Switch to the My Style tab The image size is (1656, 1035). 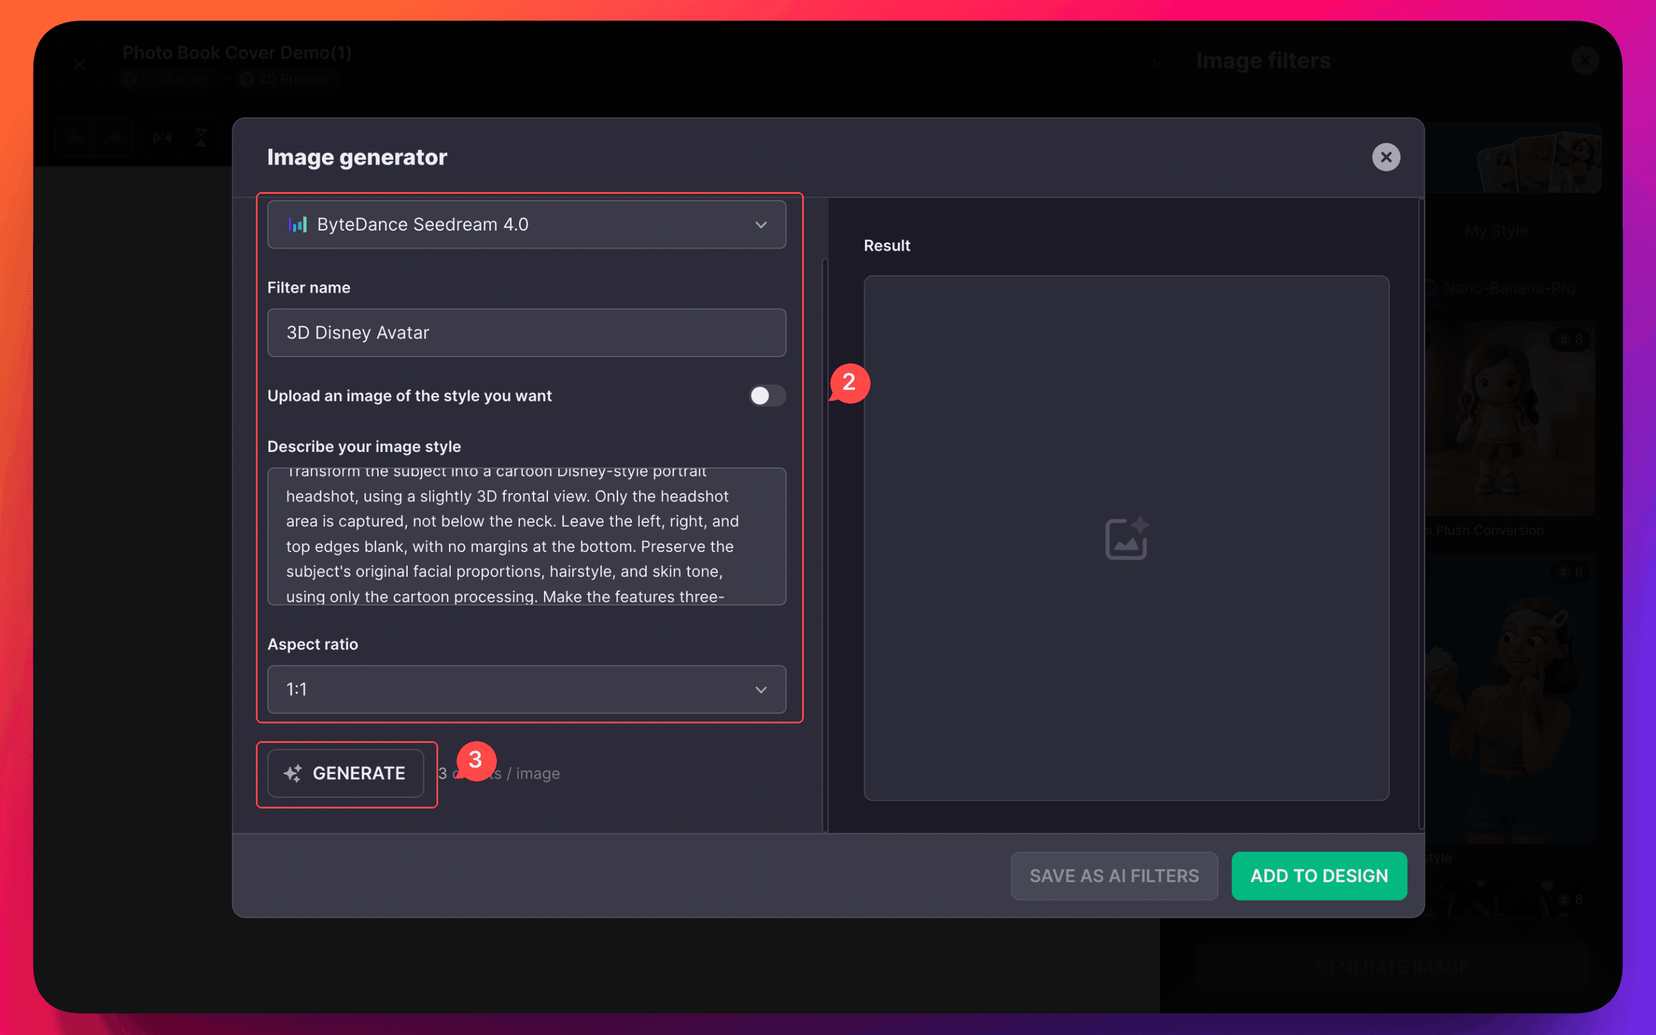[1496, 231]
